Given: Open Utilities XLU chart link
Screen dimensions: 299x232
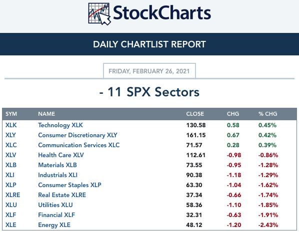Looking at the screenshot, I should point(55,205).
